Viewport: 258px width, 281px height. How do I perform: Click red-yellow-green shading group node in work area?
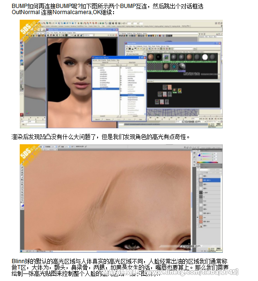180,91
